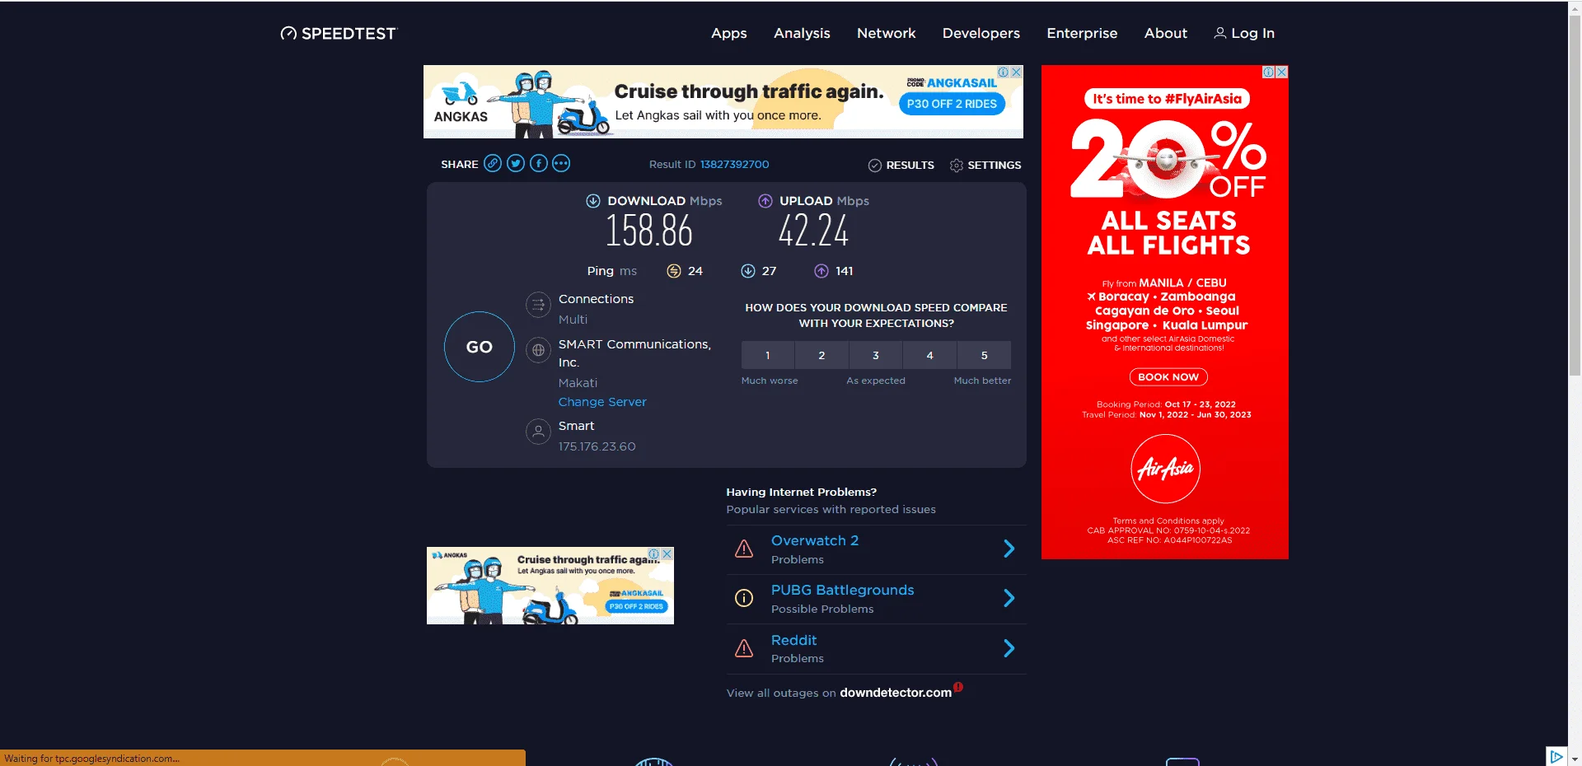
Task: Click BOOK NOW on AirAsia ad
Action: pyautogui.click(x=1168, y=376)
